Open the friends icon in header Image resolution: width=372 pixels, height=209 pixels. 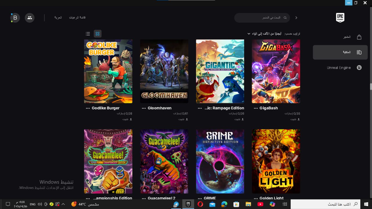click(30, 18)
